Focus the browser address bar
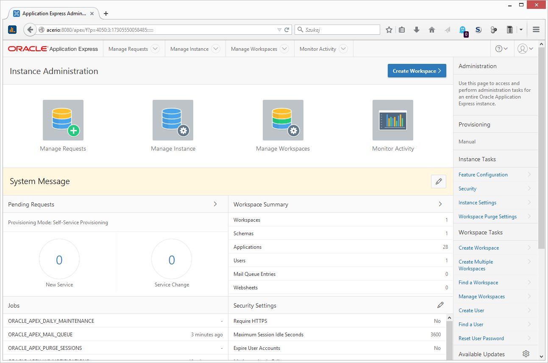 coord(161,30)
